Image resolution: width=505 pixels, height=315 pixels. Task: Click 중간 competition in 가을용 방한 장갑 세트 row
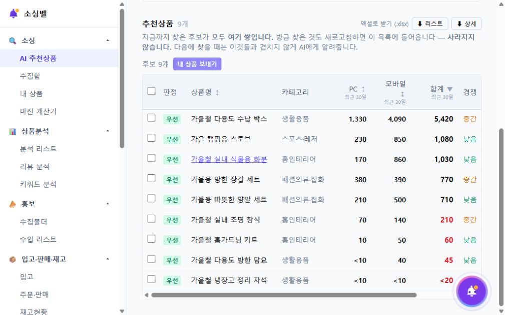tap(470, 180)
